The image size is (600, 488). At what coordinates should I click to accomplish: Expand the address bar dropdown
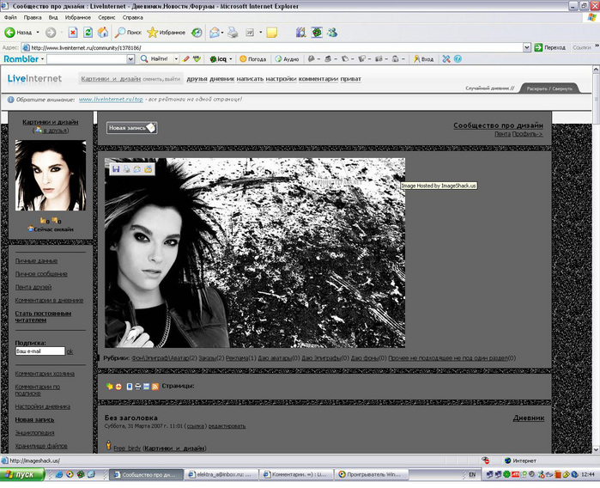pos(527,47)
